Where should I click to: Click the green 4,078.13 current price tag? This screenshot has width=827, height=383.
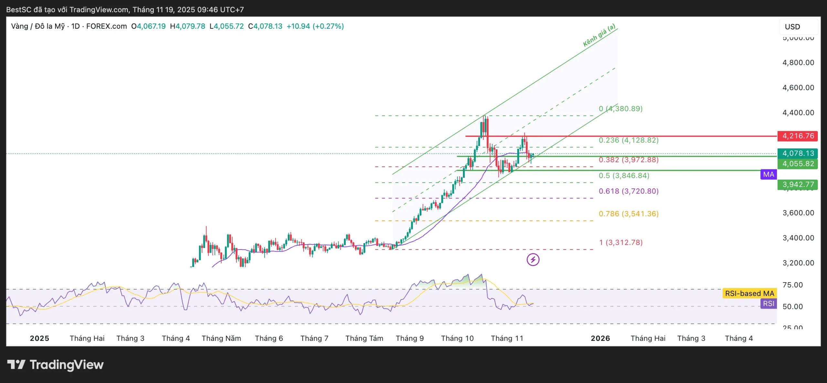point(798,153)
